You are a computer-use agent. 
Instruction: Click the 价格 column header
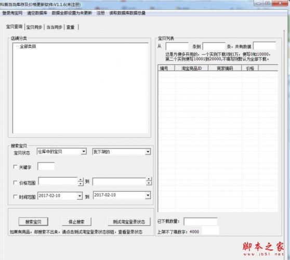(x=250, y=68)
